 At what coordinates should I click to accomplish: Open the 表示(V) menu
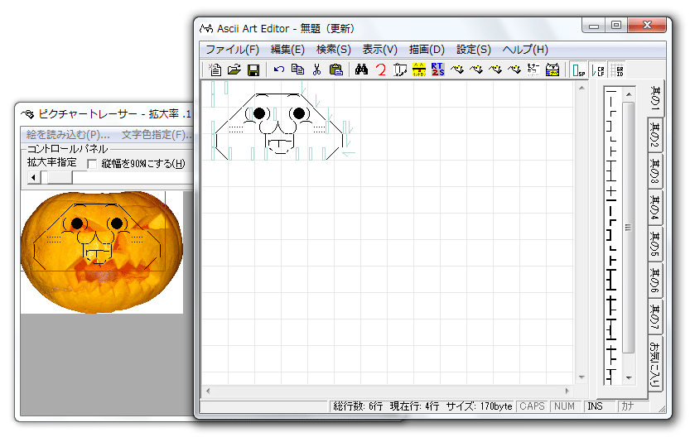379,49
